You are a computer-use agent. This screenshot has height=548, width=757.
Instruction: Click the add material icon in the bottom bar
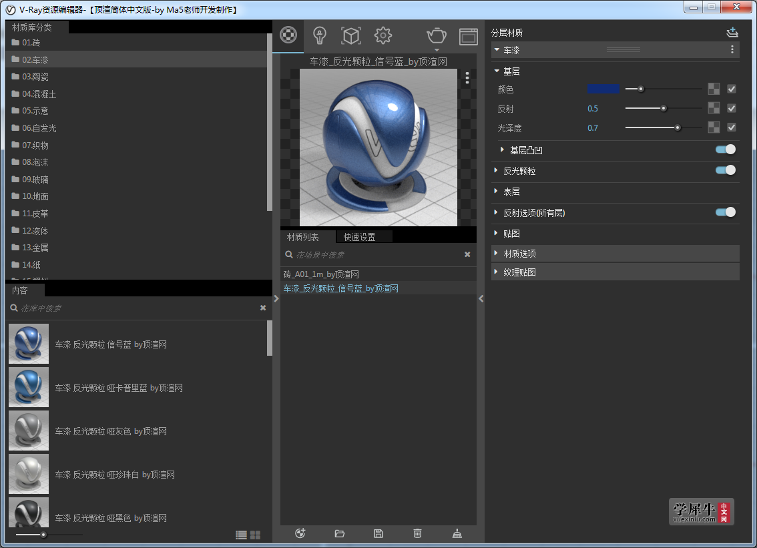click(x=300, y=533)
